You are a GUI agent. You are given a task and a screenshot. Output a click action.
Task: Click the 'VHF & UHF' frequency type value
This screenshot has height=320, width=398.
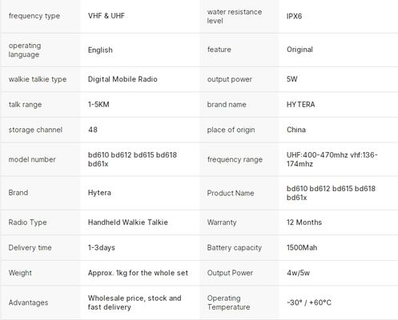pos(107,16)
